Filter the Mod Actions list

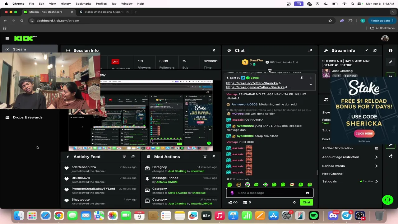pos(205,157)
